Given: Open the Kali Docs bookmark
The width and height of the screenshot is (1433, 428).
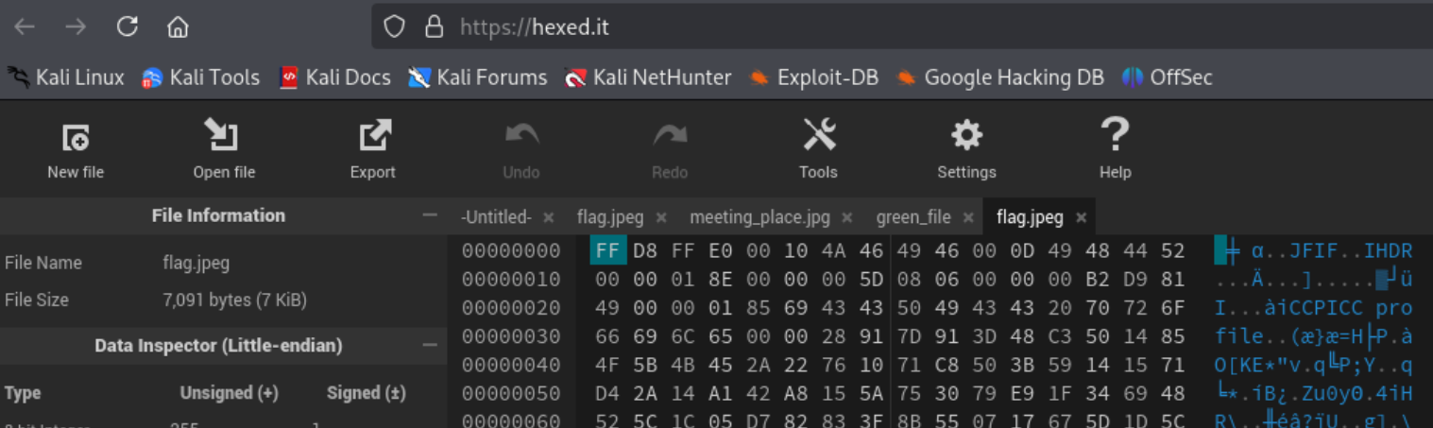Looking at the screenshot, I should click(335, 77).
